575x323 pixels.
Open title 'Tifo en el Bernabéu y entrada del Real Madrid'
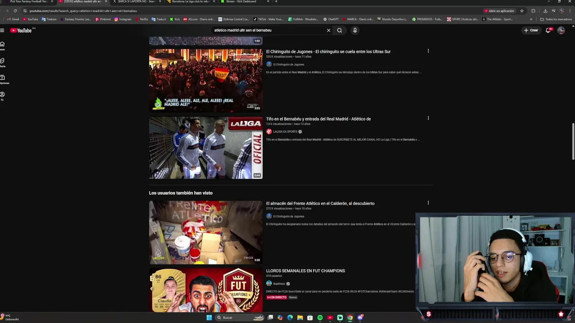(318, 119)
